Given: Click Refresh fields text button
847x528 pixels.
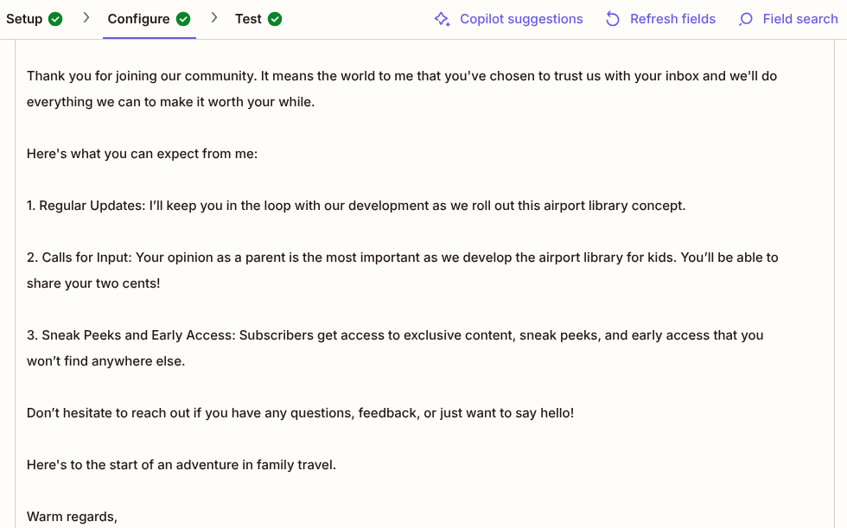Looking at the screenshot, I should [672, 19].
